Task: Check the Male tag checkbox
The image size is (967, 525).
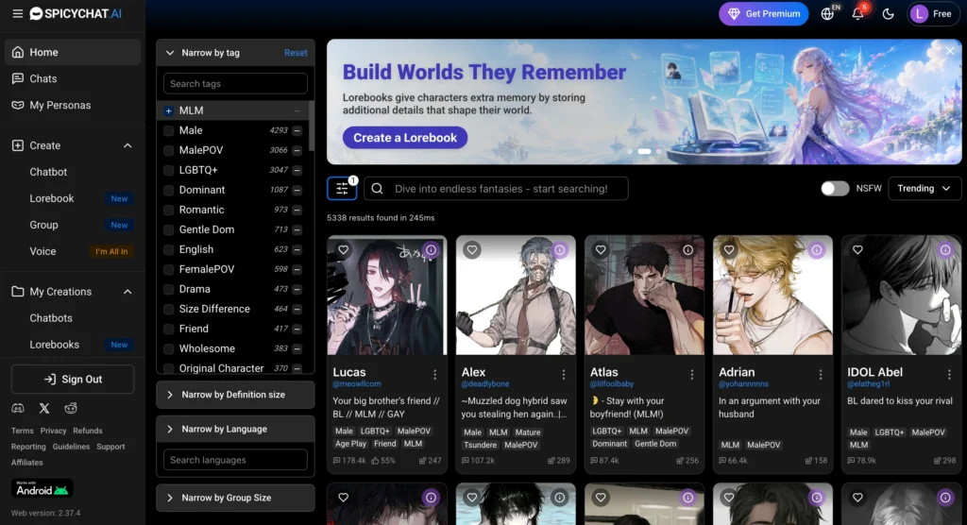Action: click(168, 131)
